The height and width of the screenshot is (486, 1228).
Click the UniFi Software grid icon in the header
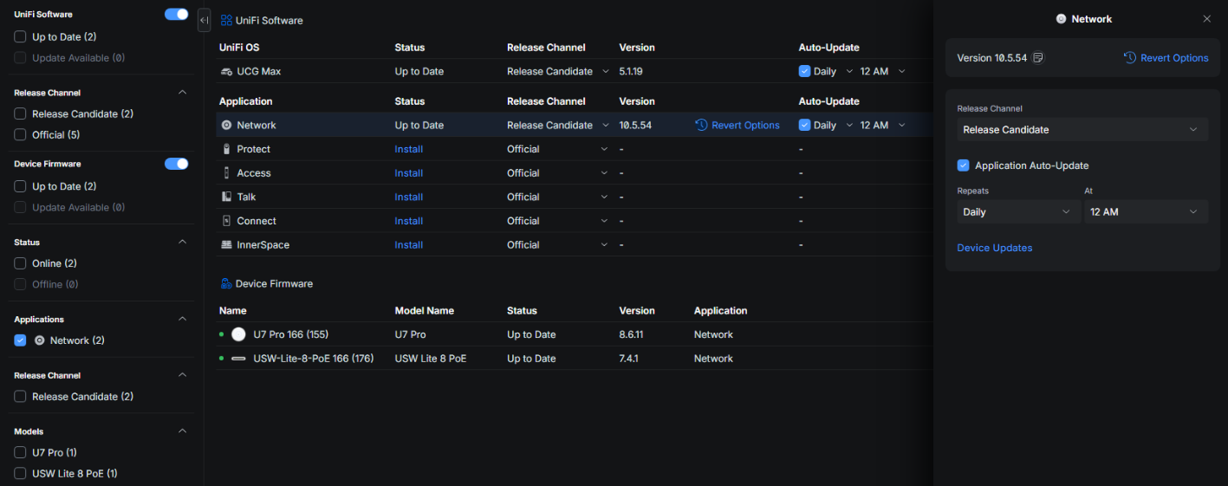[x=226, y=20]
